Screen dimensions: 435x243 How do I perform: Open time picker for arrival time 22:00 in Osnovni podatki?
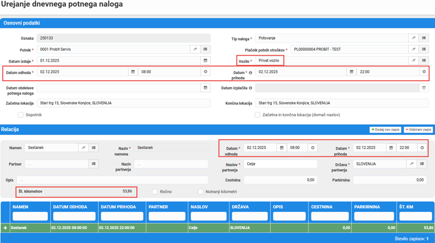424,72
